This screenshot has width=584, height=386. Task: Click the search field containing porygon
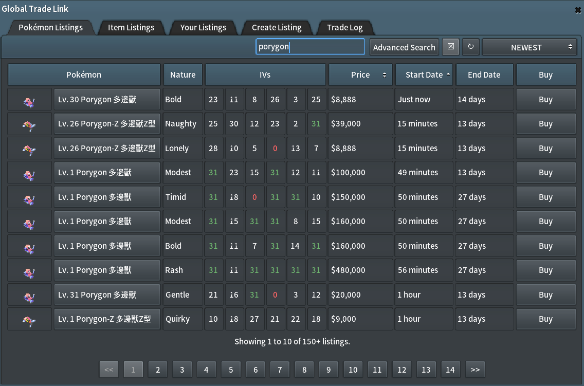pos(311,47)
